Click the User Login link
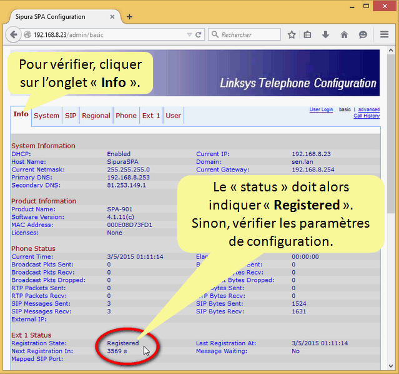The height and width of the screenshot is (374, 399). [321, 109]
